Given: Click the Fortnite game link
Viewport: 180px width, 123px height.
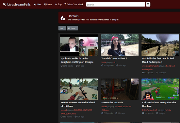Looking at the screenshot, I should pyautogui.click(x=168, y=110).
